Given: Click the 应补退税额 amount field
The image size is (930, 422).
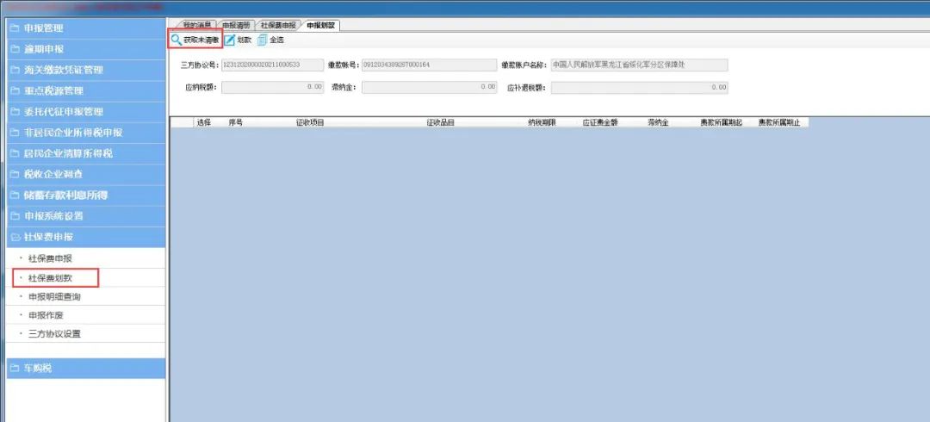Looking at the screenshot, I should click(x=639, y=87).
